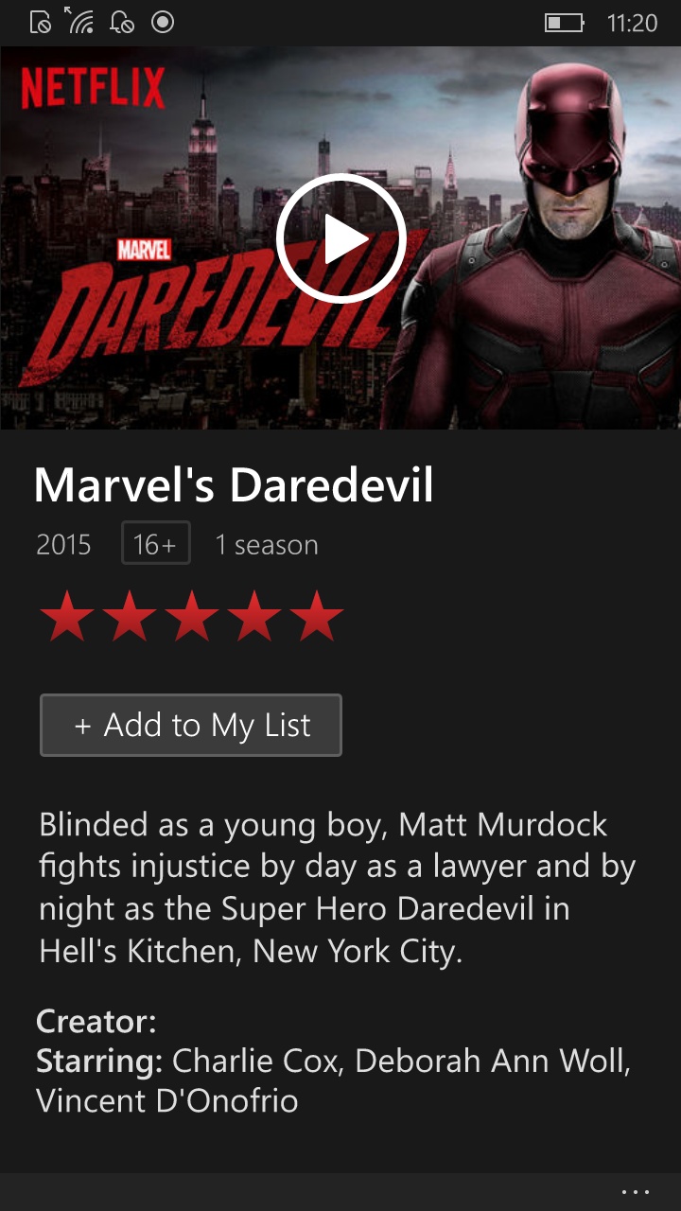
Task: Tap Charlie Cox in the Starring list
Action: 254,1061
